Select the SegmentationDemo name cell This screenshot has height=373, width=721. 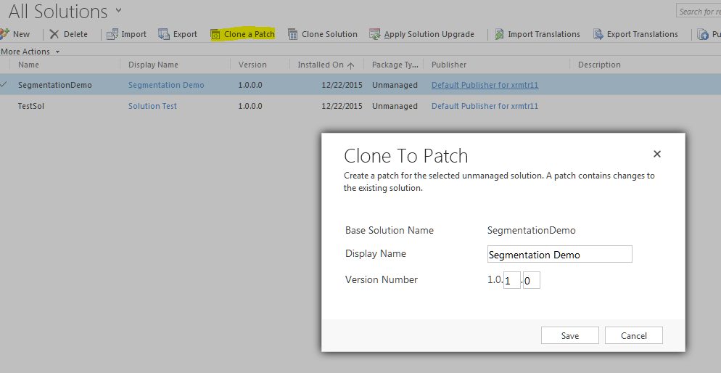click(54, 85)
